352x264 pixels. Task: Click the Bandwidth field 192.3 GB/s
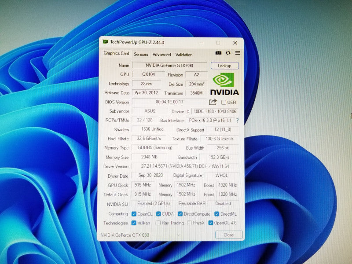(x=219, y=157)
